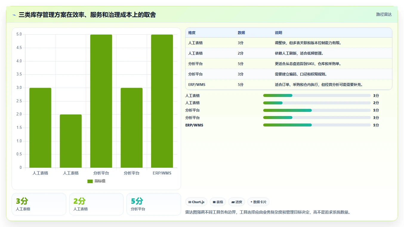Click the 分析平台 chart bar reaching 5.0

[x=101, y=101]
